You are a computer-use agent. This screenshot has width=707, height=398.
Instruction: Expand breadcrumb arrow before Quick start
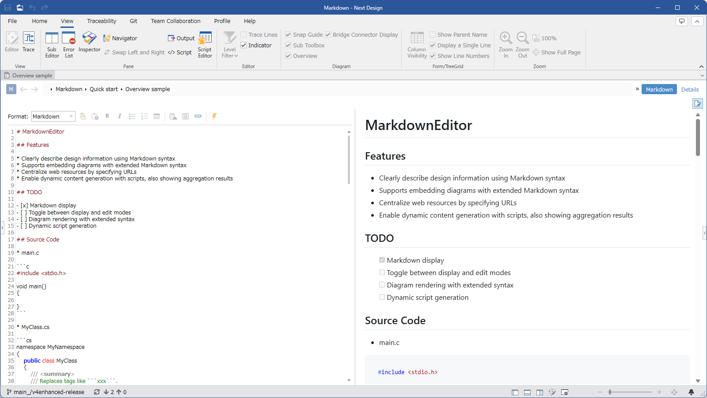(x=86, y=89)
